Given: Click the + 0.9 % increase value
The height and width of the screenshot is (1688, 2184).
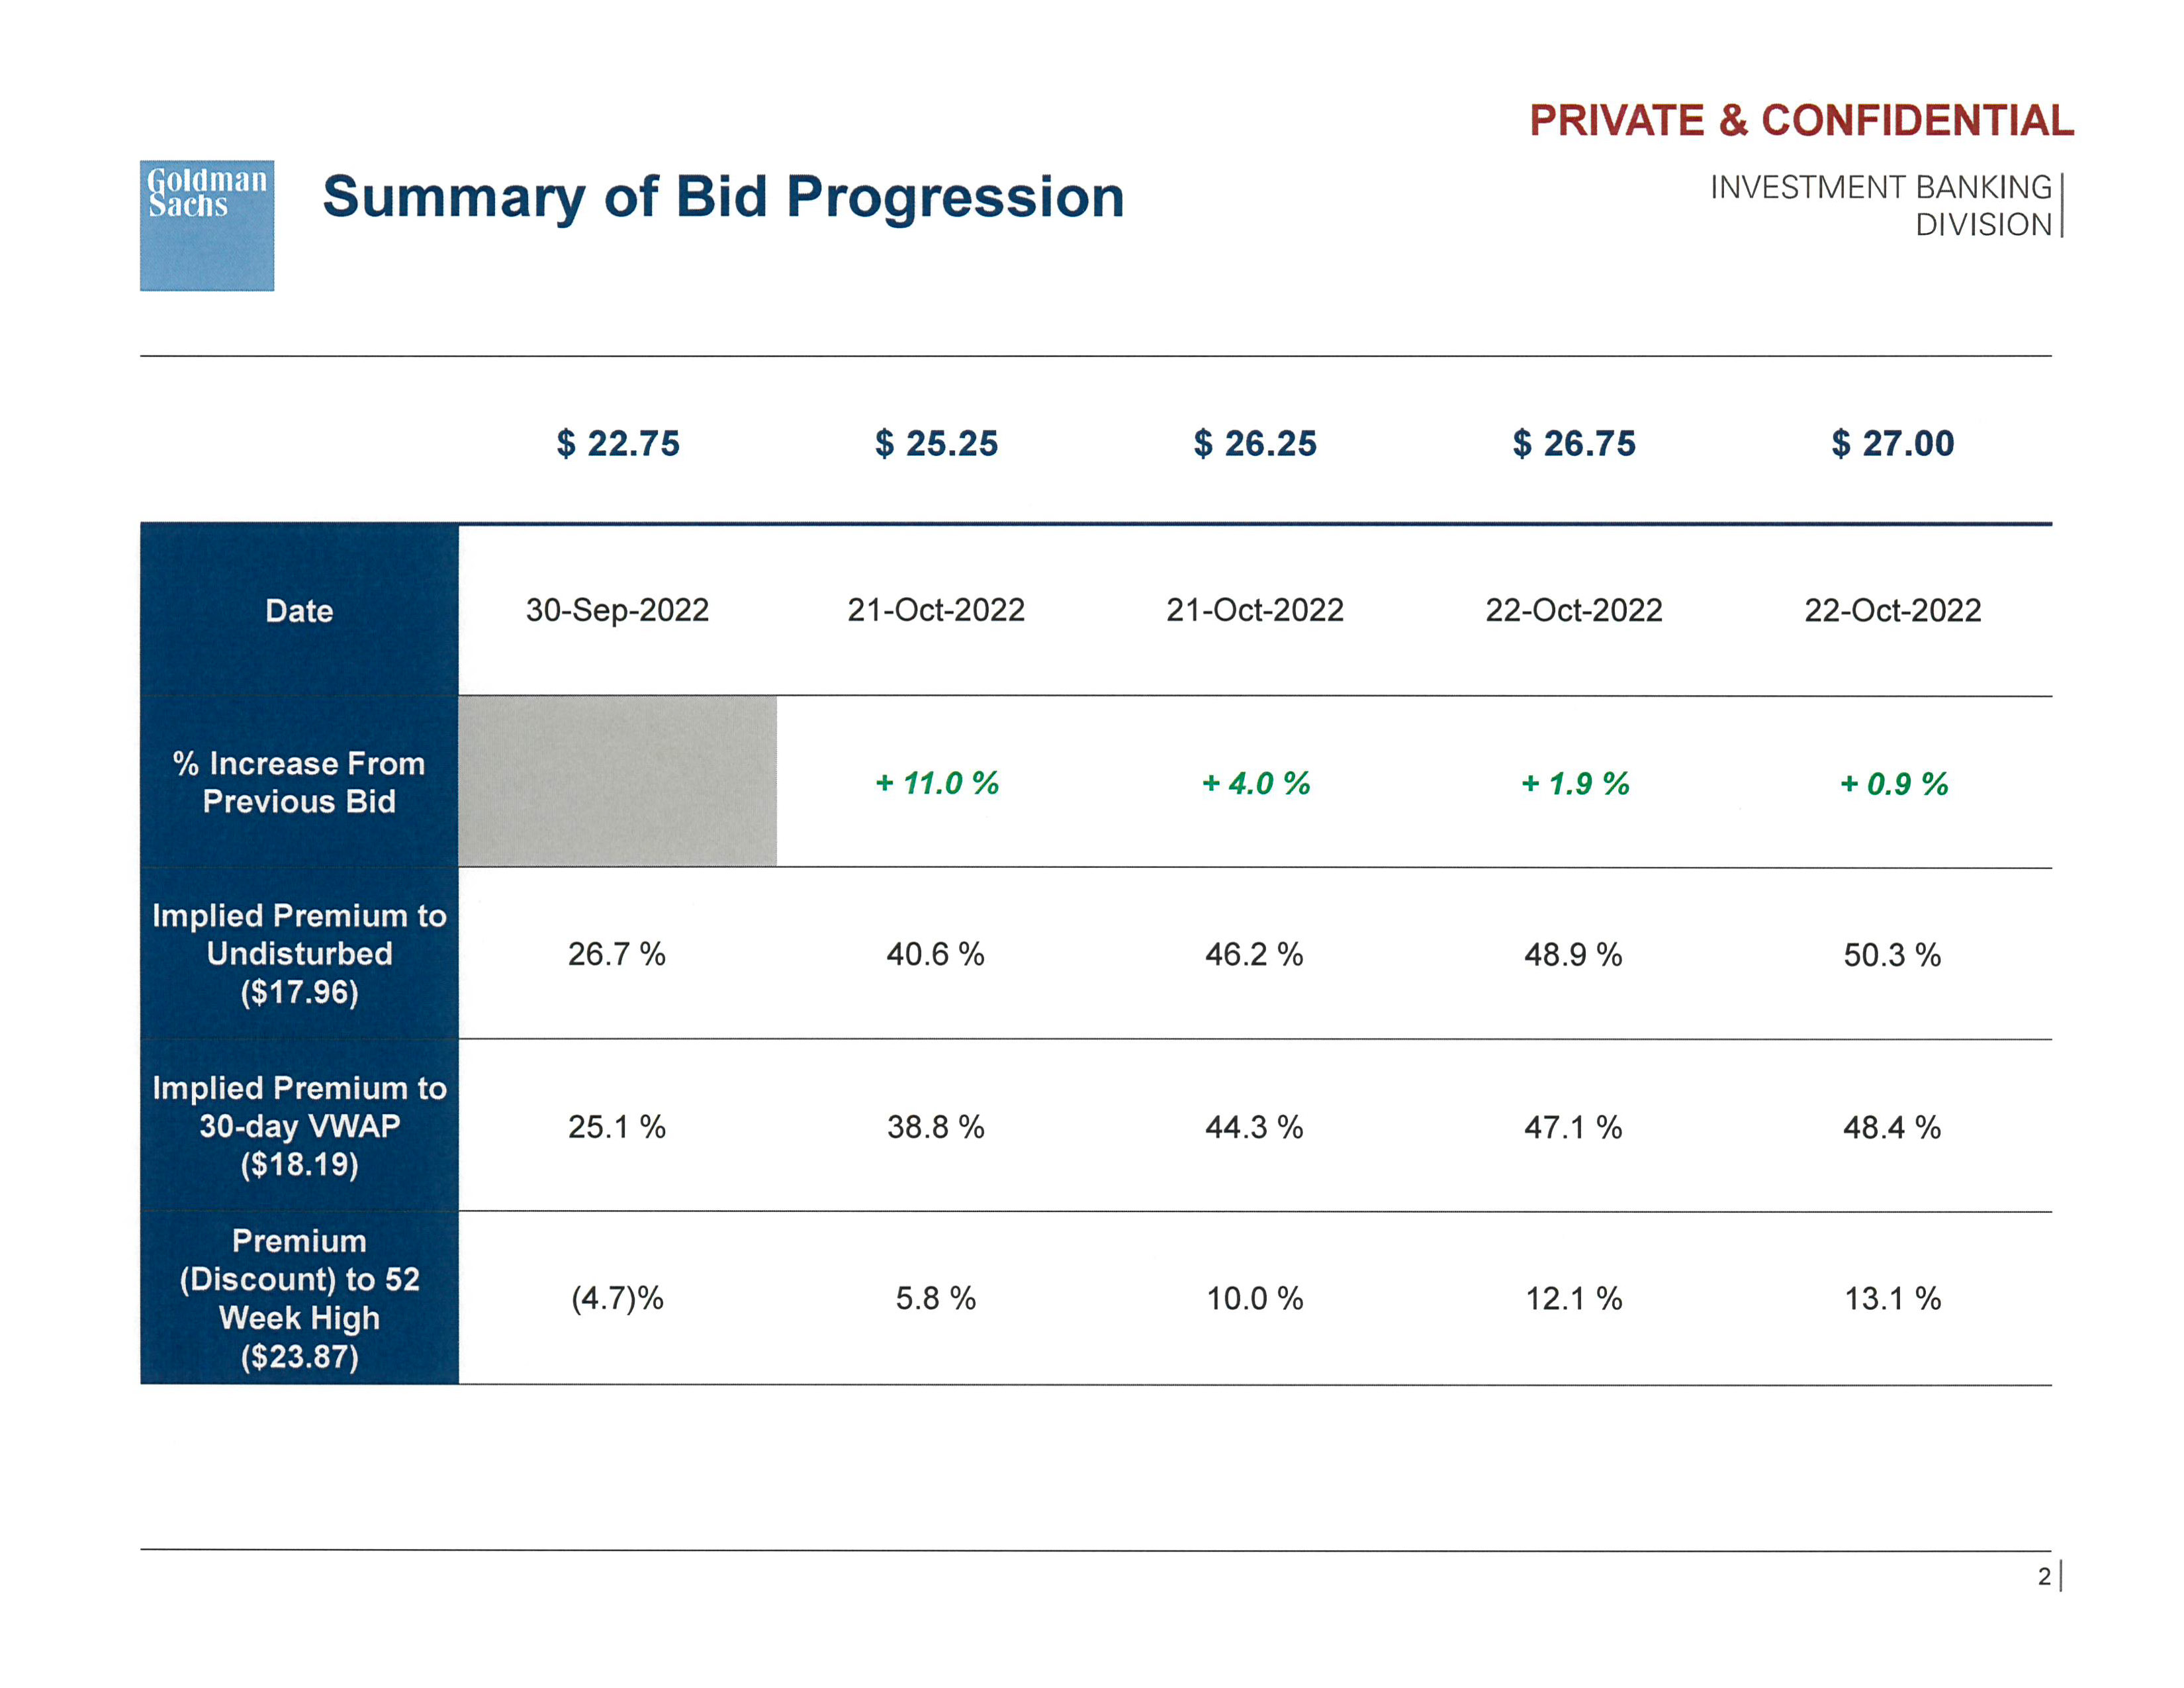Looking at the screenshot, I should 1893,784.
